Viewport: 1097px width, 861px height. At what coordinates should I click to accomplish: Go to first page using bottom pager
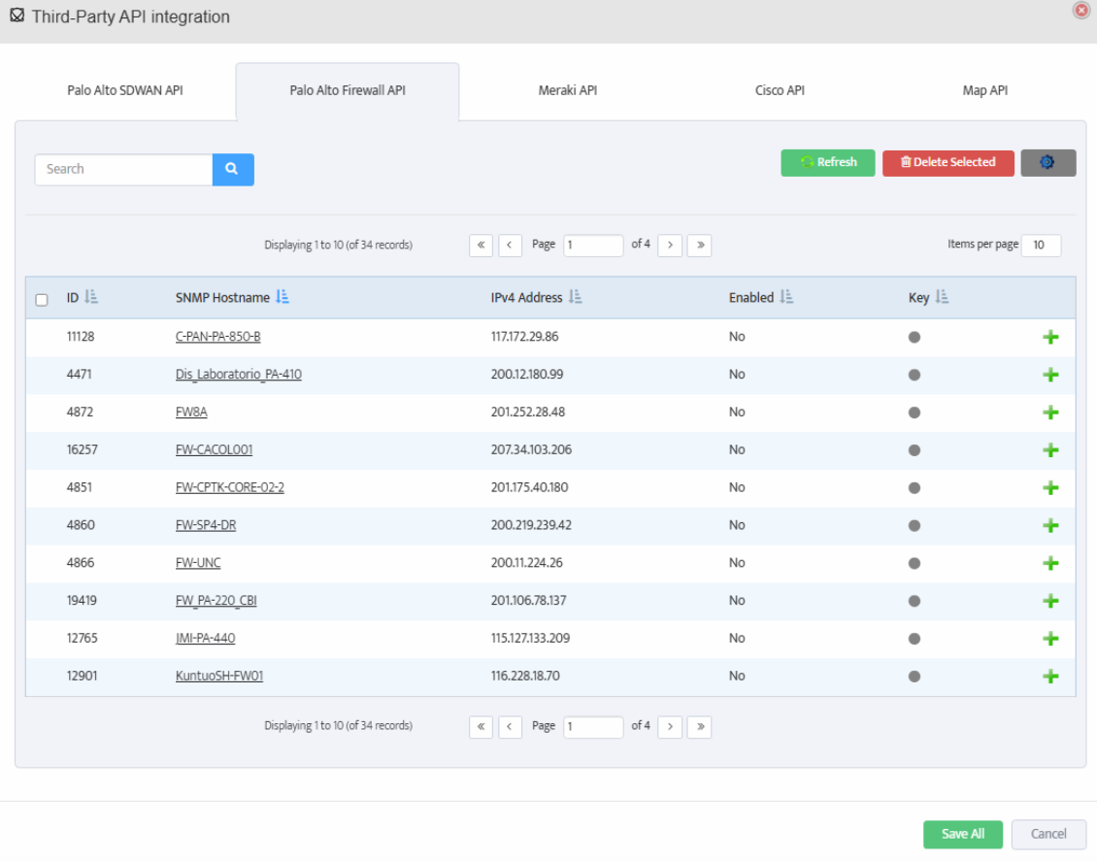click(x=481, y=727)
